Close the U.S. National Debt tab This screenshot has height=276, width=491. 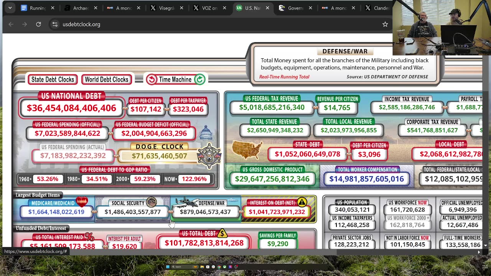pyautogui.click(x=267, y=8)
